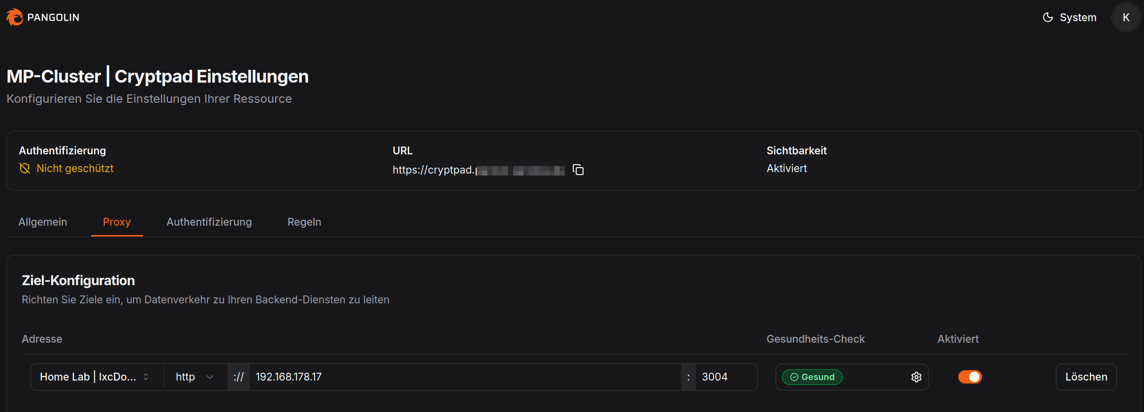This screenshot has width=1144, height=412.
Task: Open the K user avatar menu
Action: pyautogui.click(x=1126, y=18)
